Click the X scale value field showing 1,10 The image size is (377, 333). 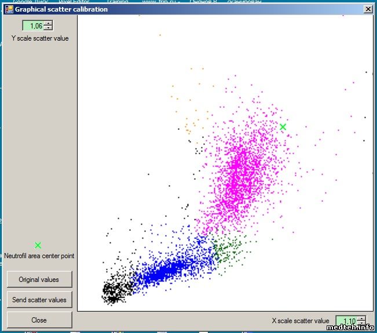pyautogui.click(x=346, y=321)
